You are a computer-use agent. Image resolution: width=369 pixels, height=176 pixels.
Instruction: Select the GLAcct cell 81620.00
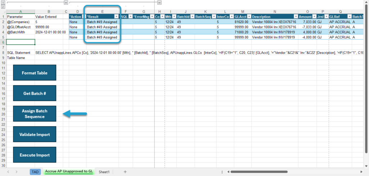(x=243, y=22)
